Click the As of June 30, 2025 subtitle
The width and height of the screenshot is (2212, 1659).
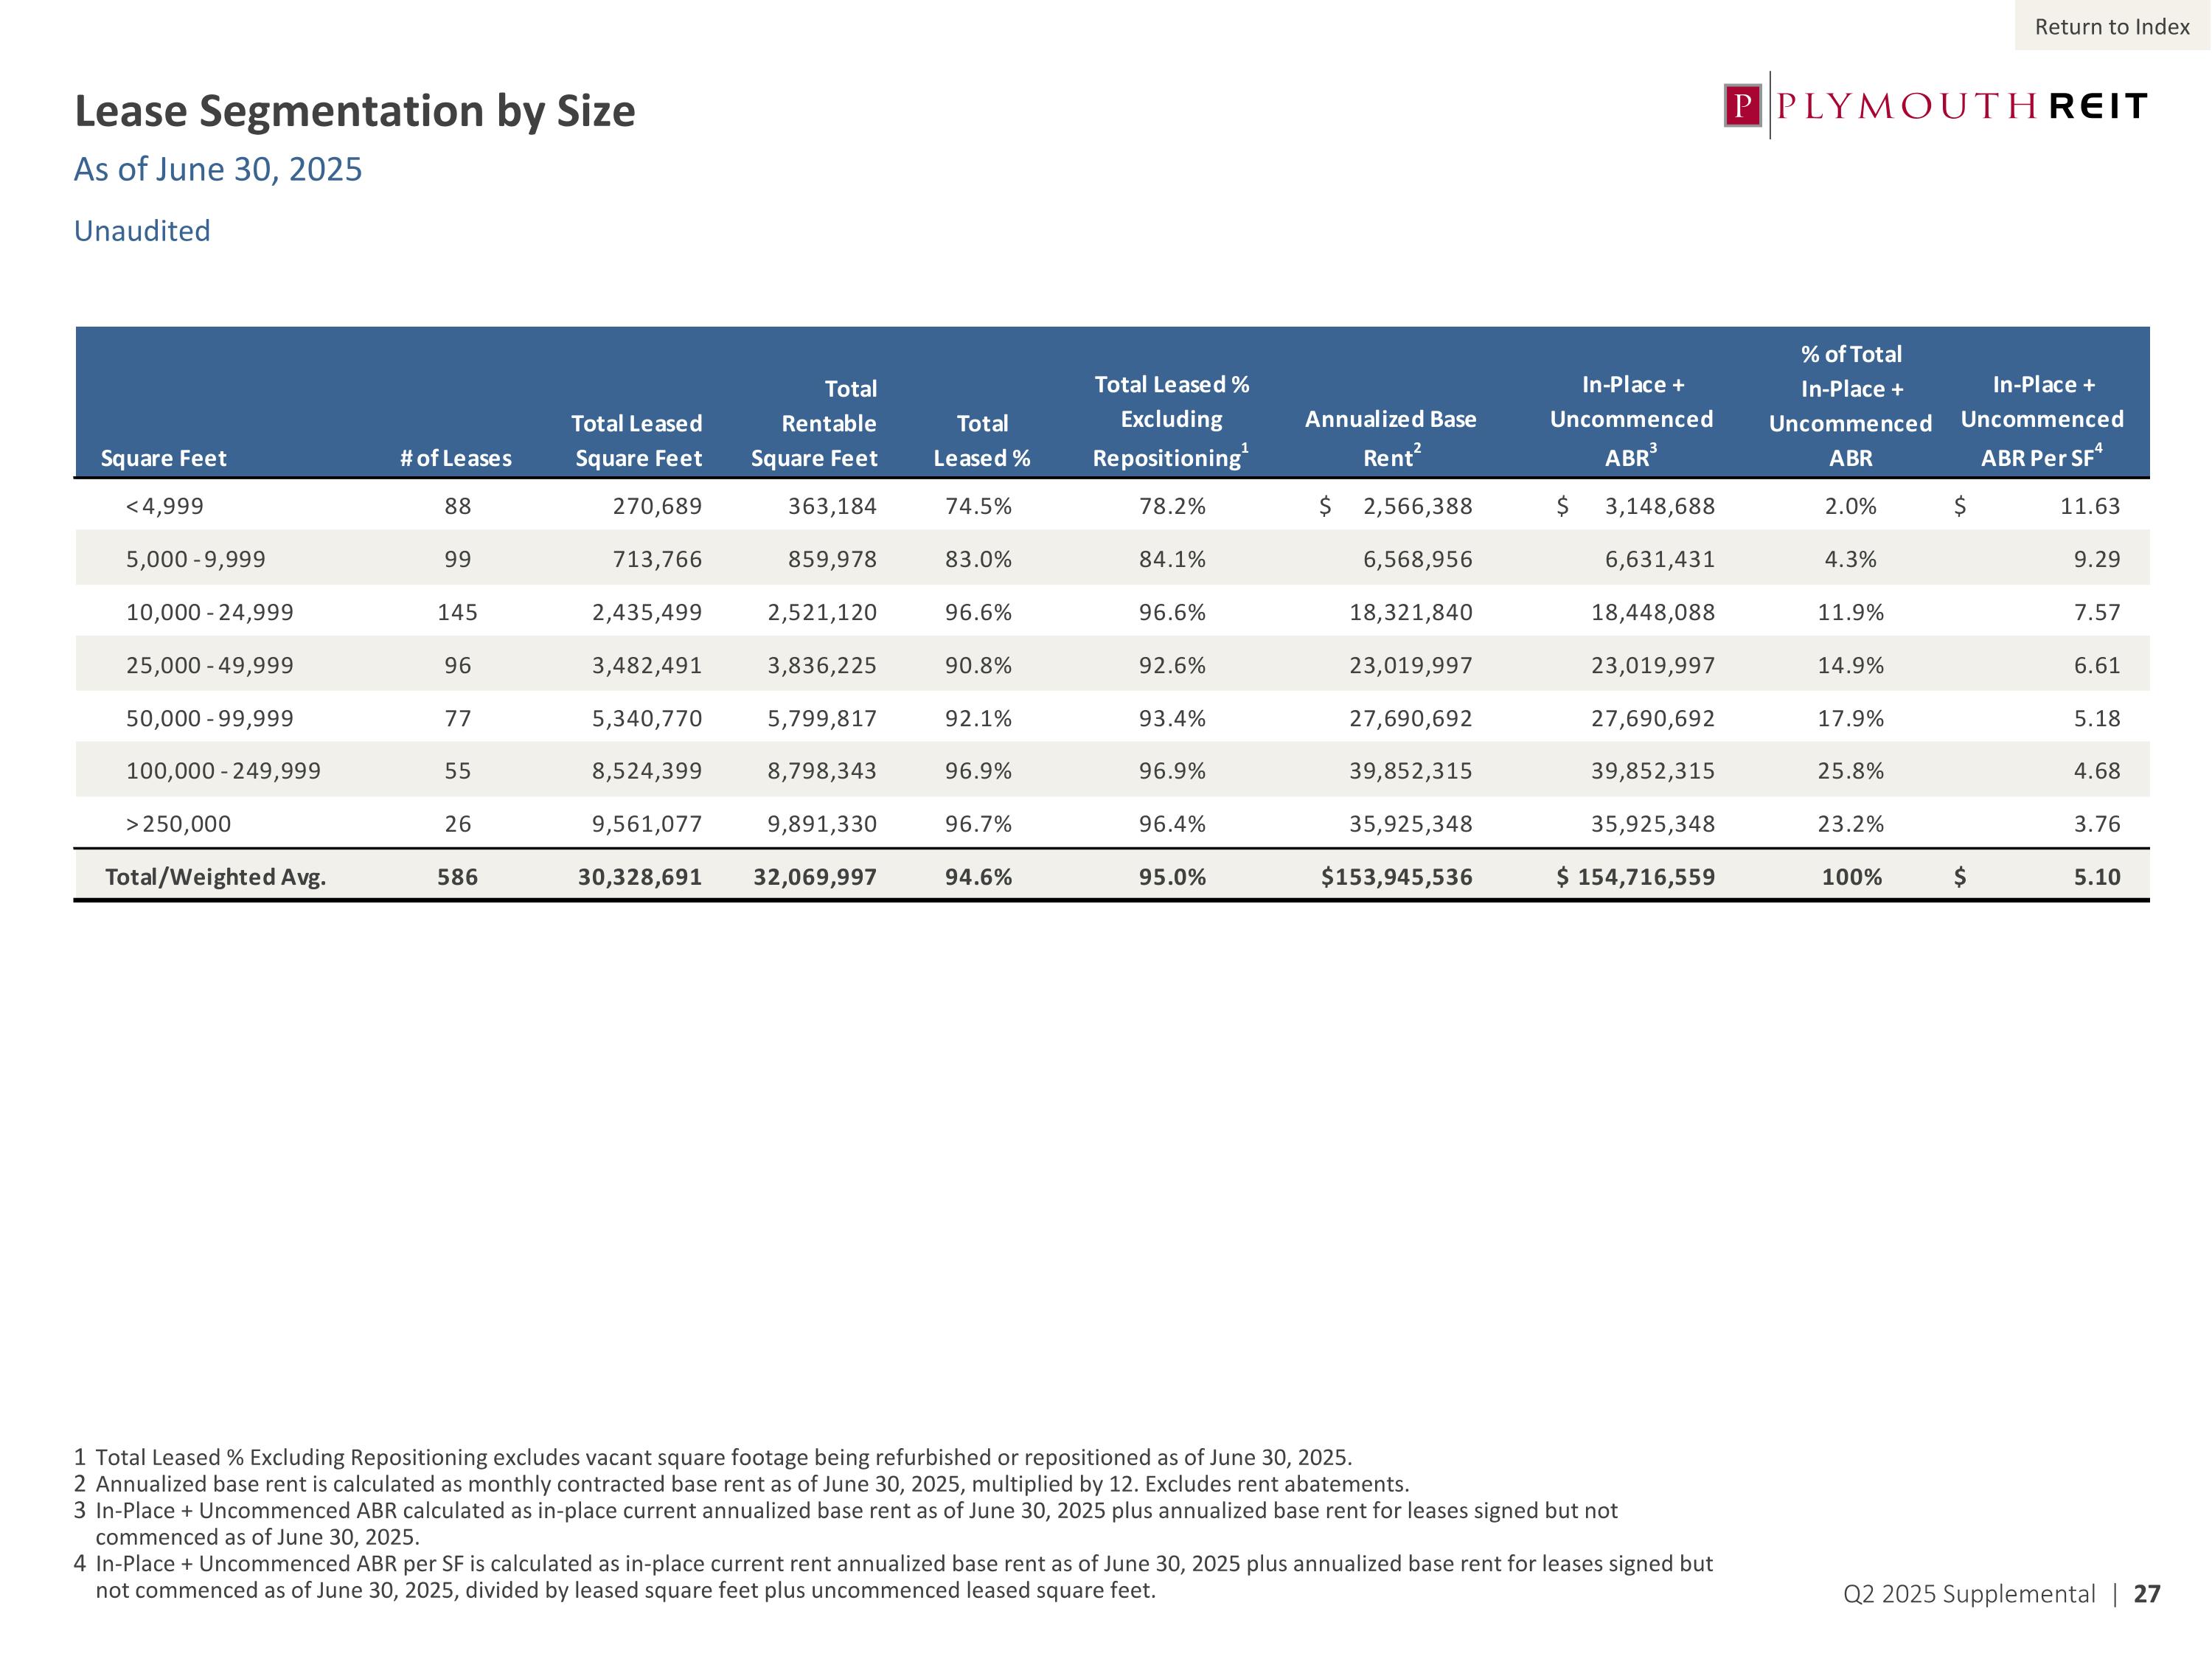218,169
